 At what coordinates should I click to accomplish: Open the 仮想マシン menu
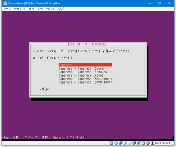tap(20, 9)
